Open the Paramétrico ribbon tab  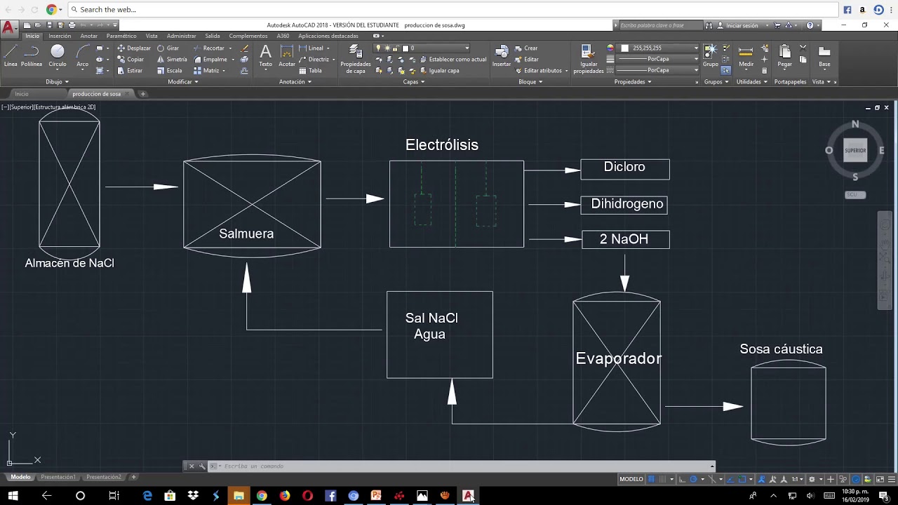[121, 36]
